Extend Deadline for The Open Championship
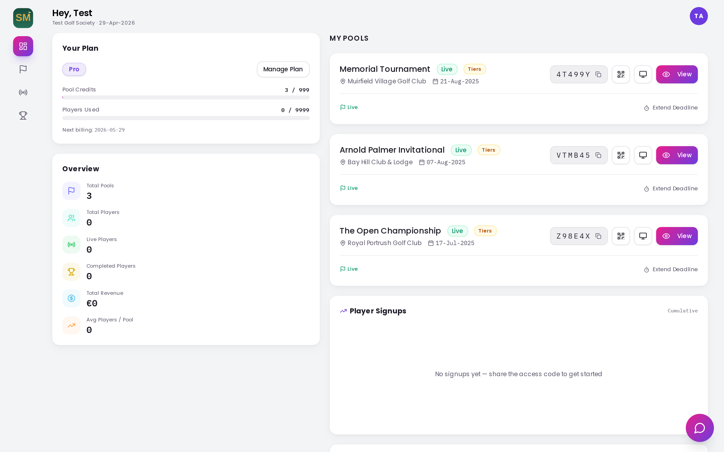The width and height of the screenshot is (724, 452). [670, 269]
